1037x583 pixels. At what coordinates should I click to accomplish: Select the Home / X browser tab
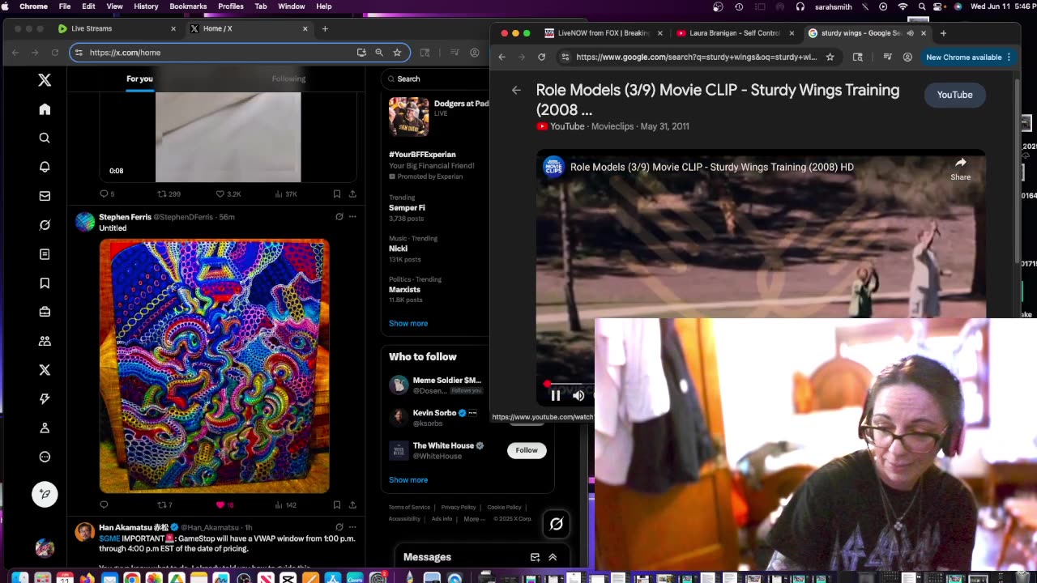[x=249, y=28]
